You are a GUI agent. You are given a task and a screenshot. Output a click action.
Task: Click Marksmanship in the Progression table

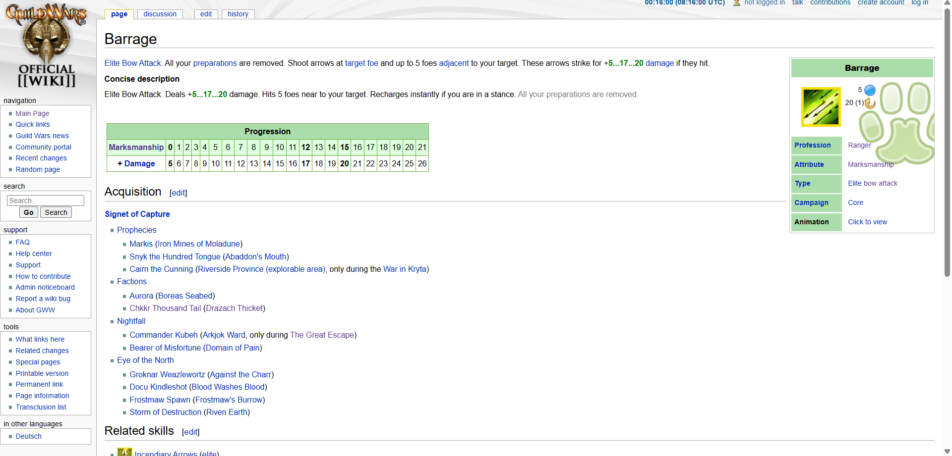point(136,147)
